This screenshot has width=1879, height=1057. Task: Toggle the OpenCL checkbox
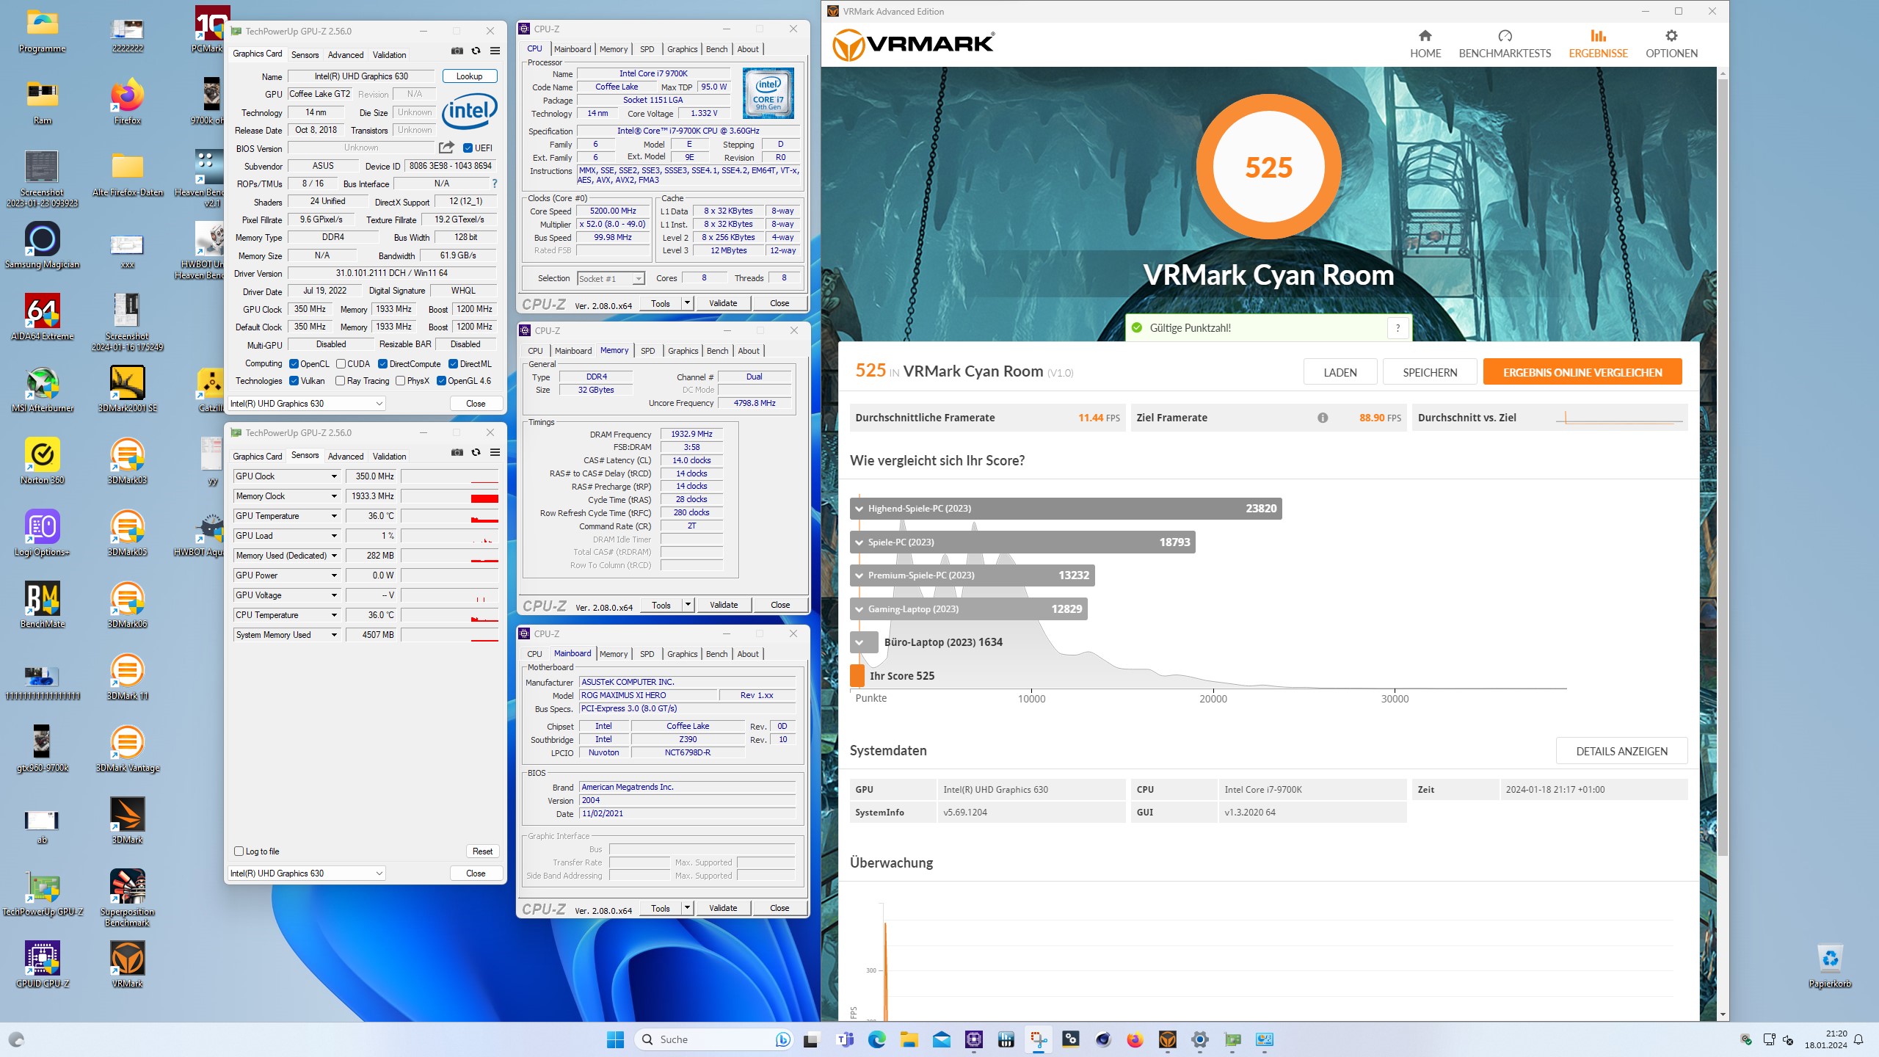294,364
